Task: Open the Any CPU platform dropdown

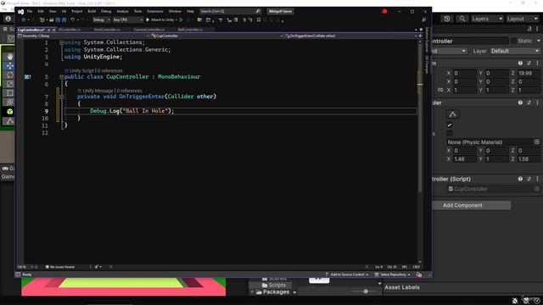Action: click(x=127, y=20)
